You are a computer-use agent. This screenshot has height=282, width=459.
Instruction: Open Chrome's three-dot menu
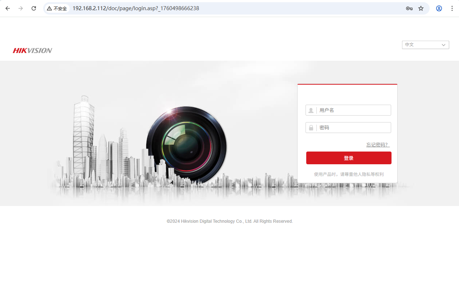point(452,8)
